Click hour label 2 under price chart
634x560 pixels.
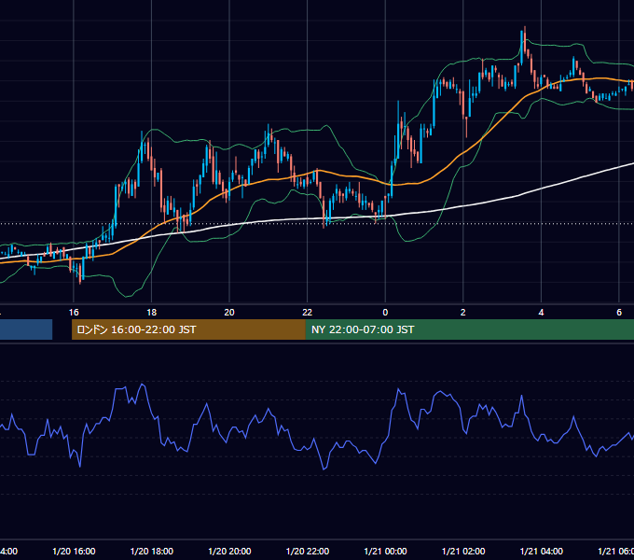[463, 312]
